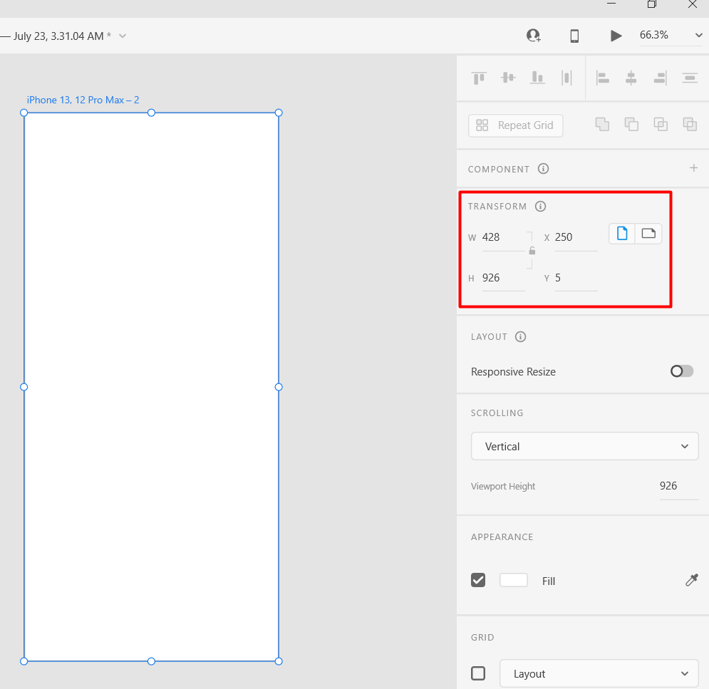Open mobile device preview

pyautogui.click(x=574, y=35)
